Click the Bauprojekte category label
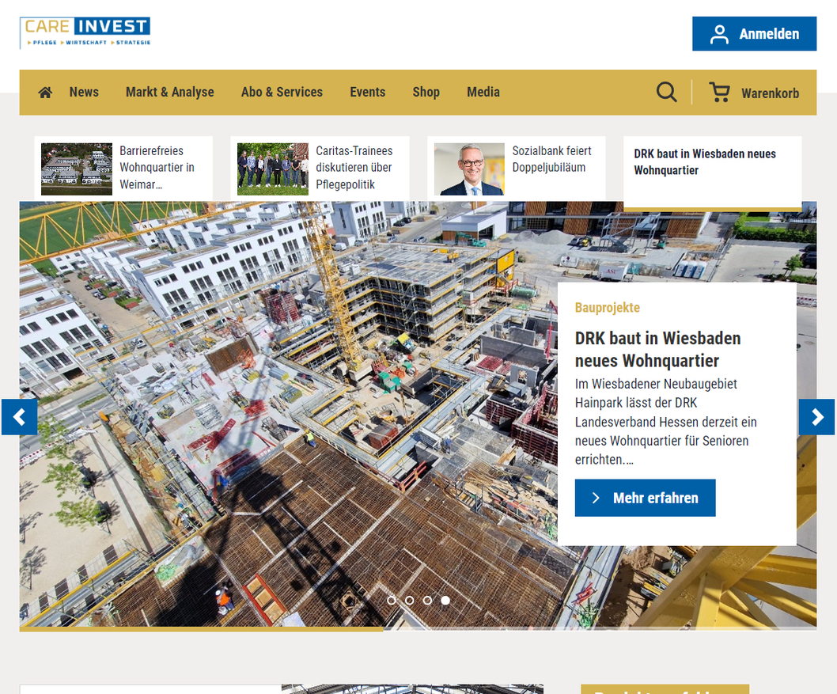Screen dimensions: 837x694 [x=608, y=308]
